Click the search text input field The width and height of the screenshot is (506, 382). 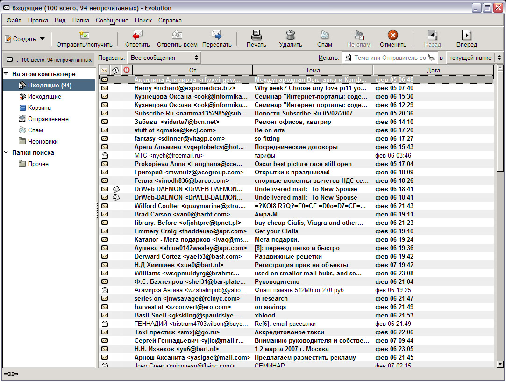coord(390,58)
